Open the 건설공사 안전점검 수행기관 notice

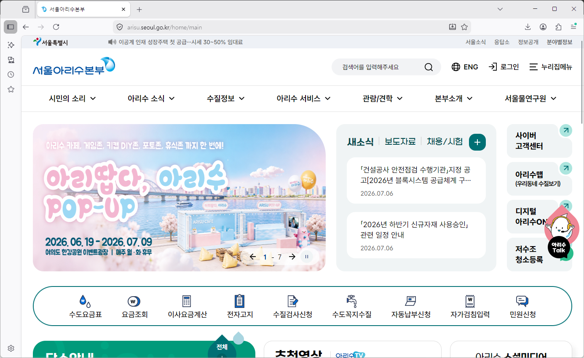coord(416,180)
